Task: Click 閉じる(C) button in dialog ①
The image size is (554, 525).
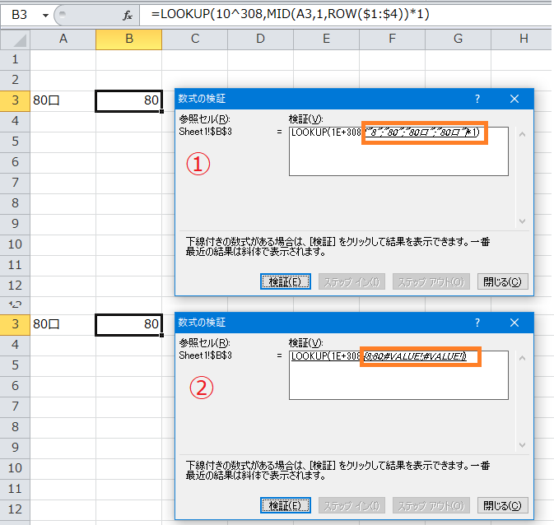Action: coord(502,281)
